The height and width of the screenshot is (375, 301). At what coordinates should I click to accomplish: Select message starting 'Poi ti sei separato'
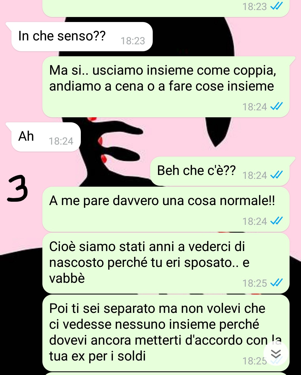pos(166,333)
